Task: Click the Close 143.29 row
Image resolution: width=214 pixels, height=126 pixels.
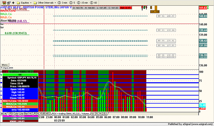Action: click(20, 98)
